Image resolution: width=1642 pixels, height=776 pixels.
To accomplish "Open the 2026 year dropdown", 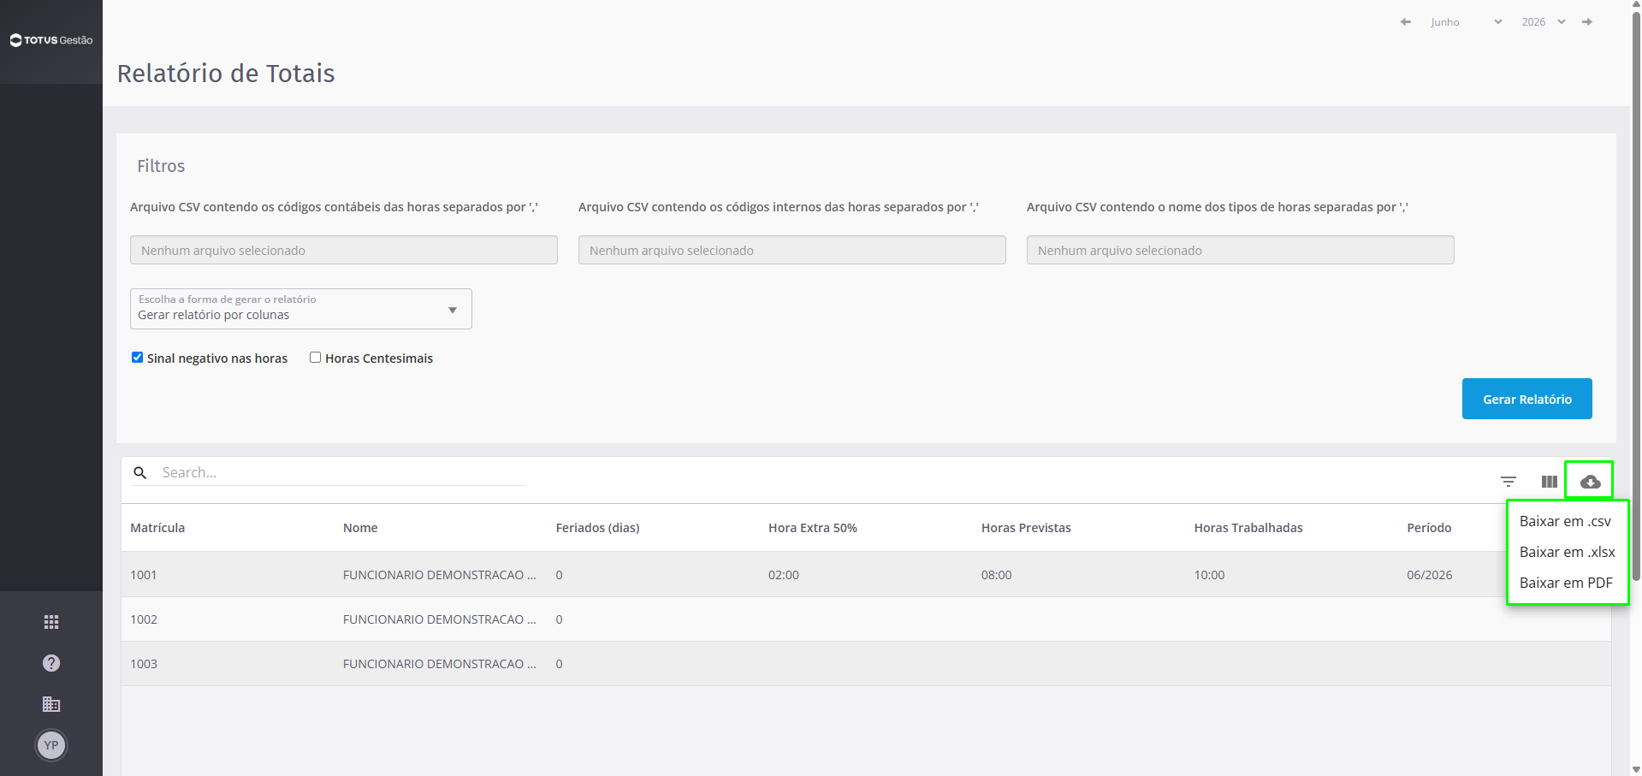I will pos(1544,22).
